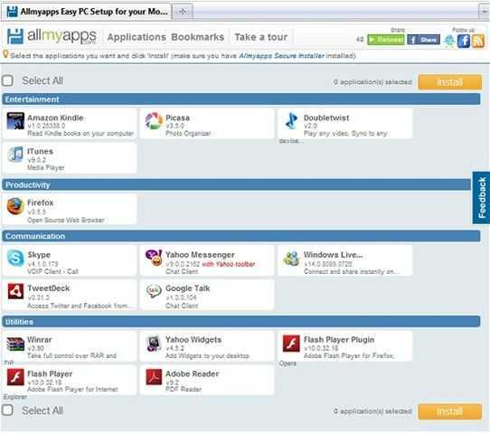Click 'Open Source Web Browser' description
Image resolution: width=490 pixels, height=434 pixels.
(x=66, y=220)
